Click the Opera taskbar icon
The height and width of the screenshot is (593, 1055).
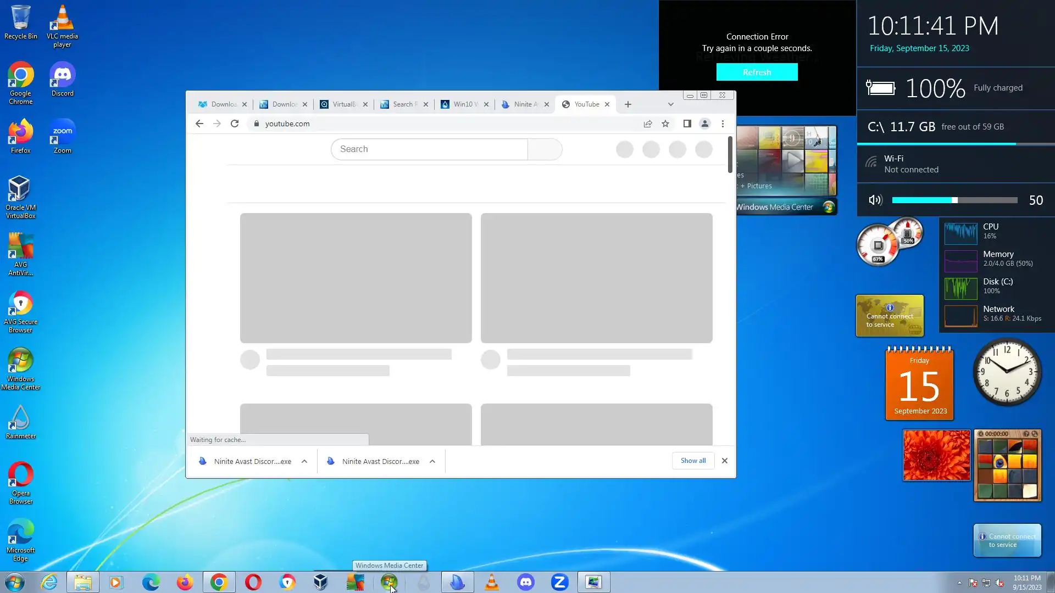point(253,582)
